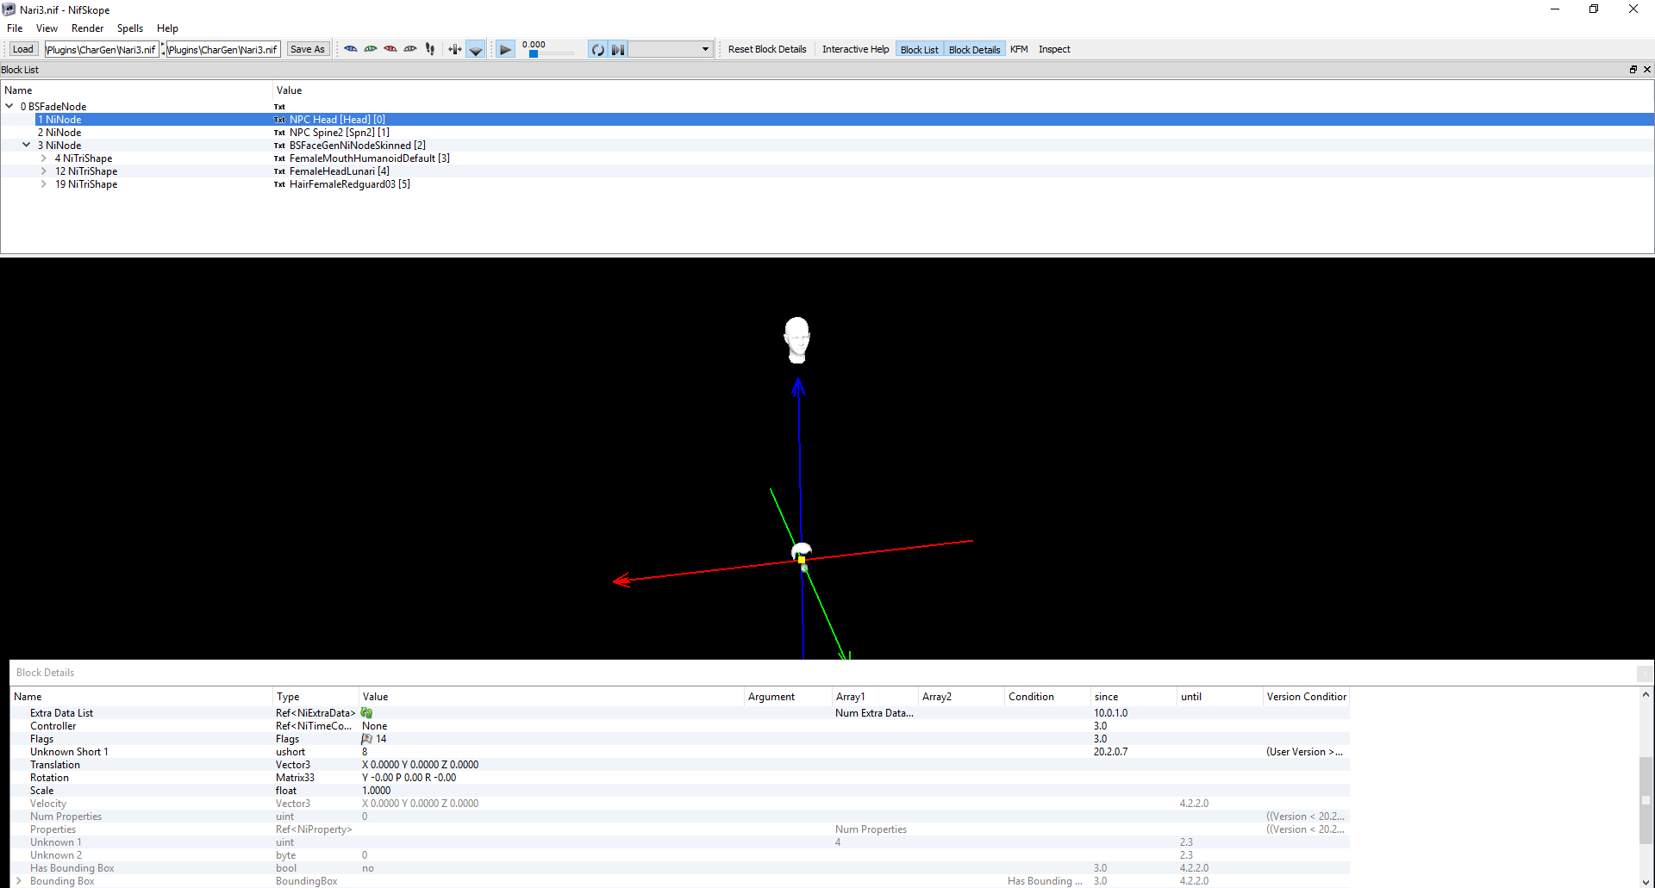Select the Rotation row value
Image resolution: width=1655 pixels, height=888 pixels.
409,777
